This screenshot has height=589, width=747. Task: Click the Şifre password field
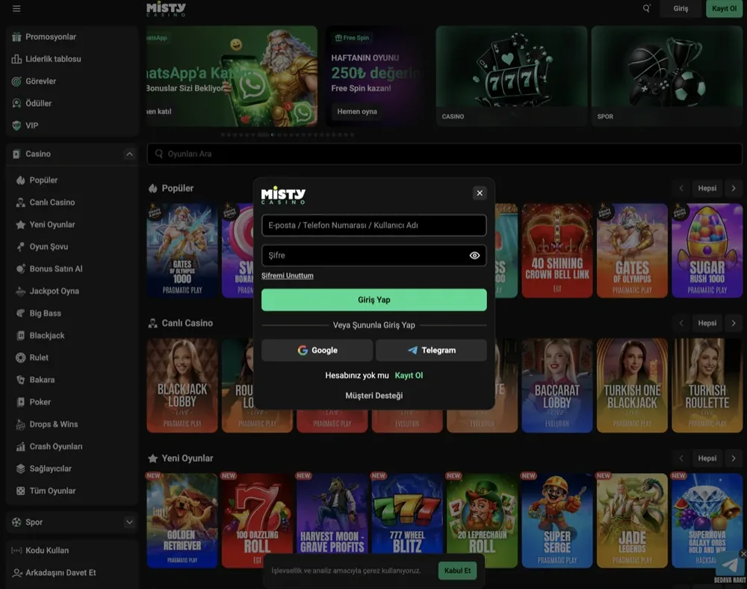pyautogui.click(x=374, y=256)
